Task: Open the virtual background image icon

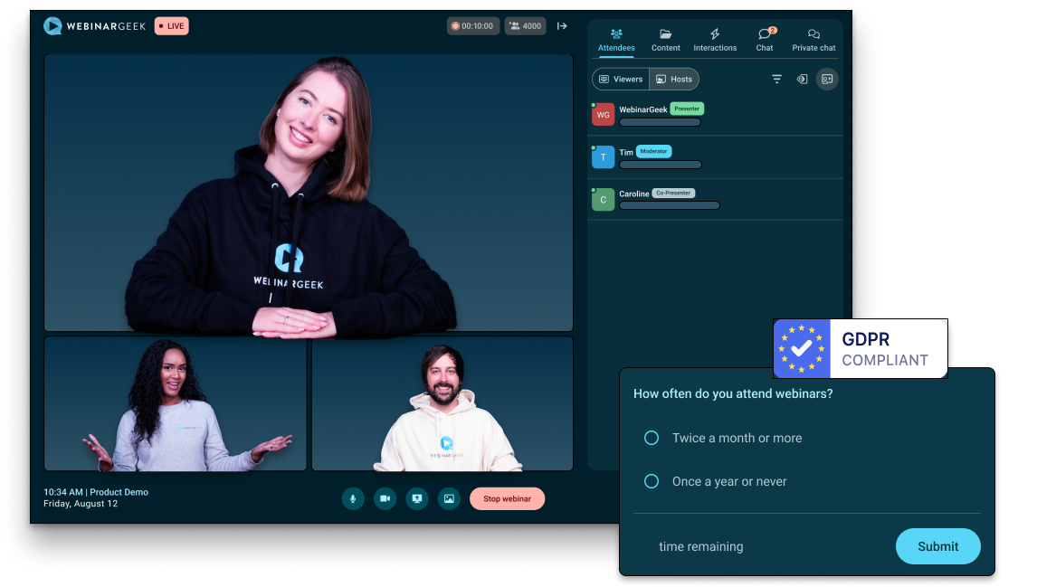Action: [448, 498]
